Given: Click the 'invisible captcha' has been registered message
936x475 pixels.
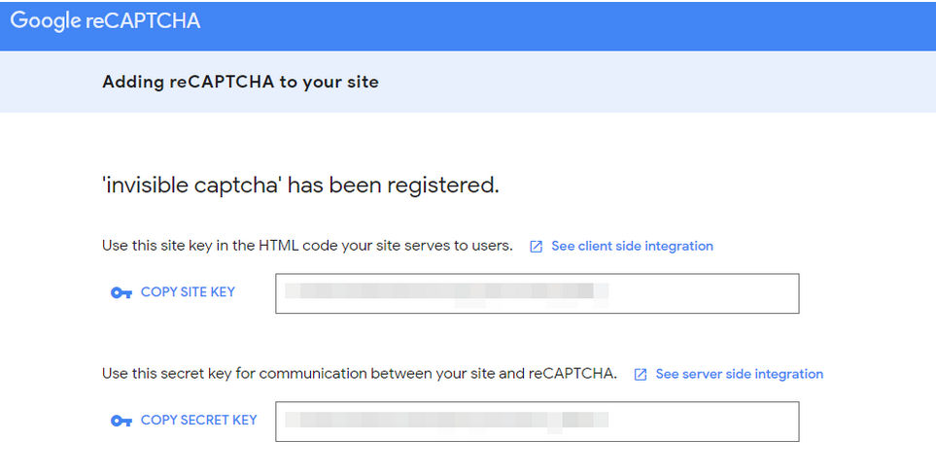Looking at the screenshot, I should pyautogui.click(x=300, y=185).
